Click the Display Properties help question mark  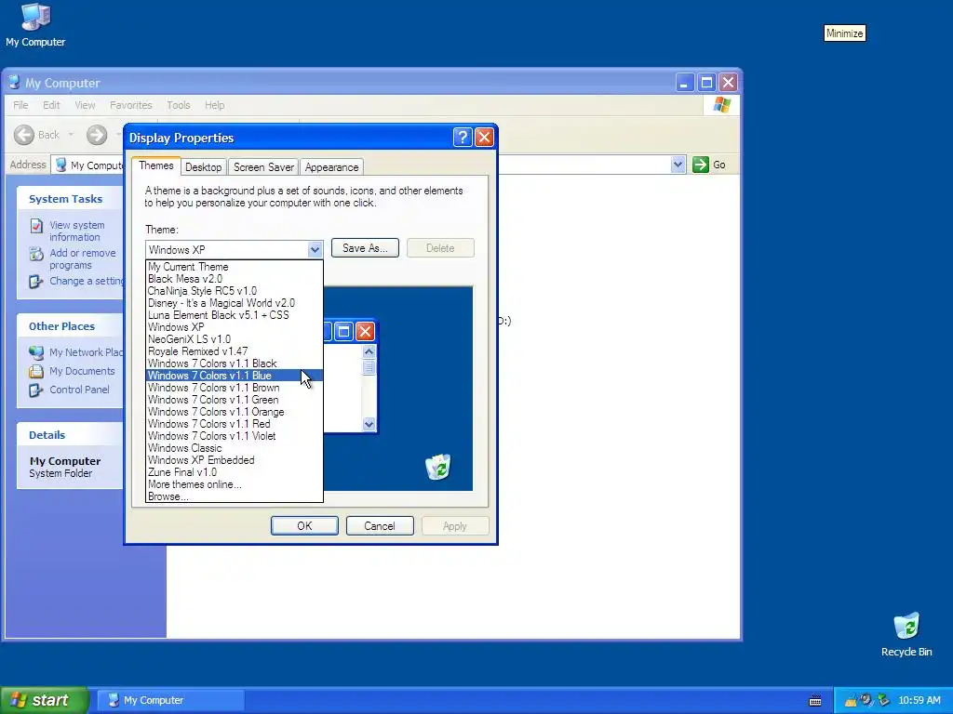coord(462,138)
